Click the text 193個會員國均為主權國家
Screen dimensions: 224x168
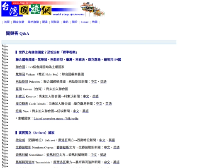[x=46, y=67]
